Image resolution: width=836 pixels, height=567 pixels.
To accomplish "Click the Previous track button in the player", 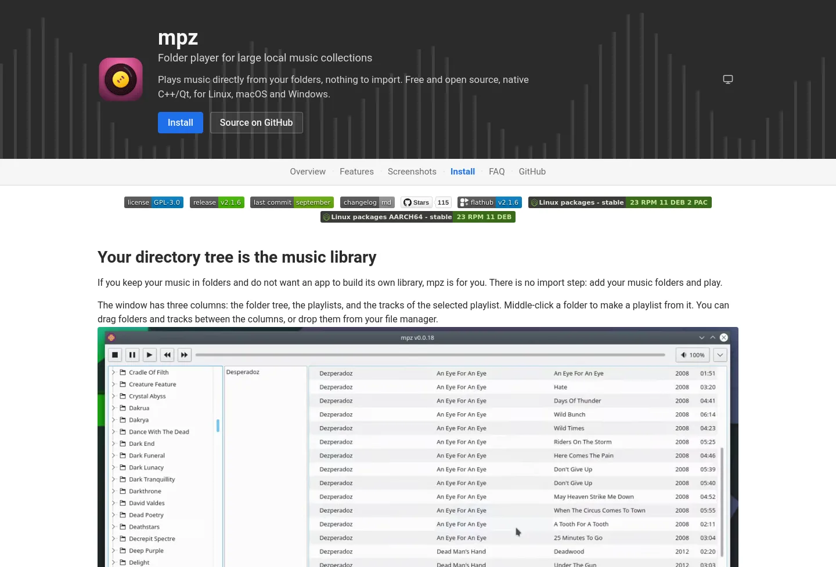I will (x=167, y=355).
